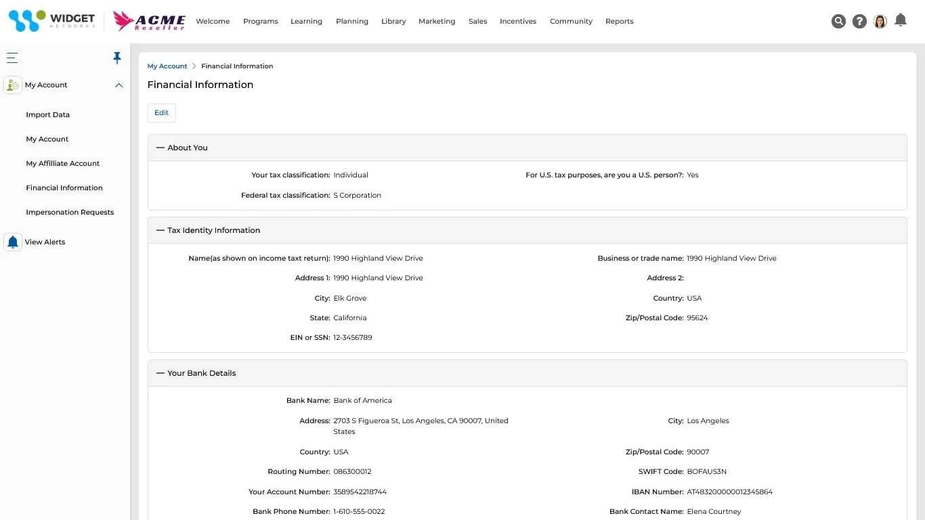Click the sidebar pin icon
925x520 pixels.
[x=117, y=58]
